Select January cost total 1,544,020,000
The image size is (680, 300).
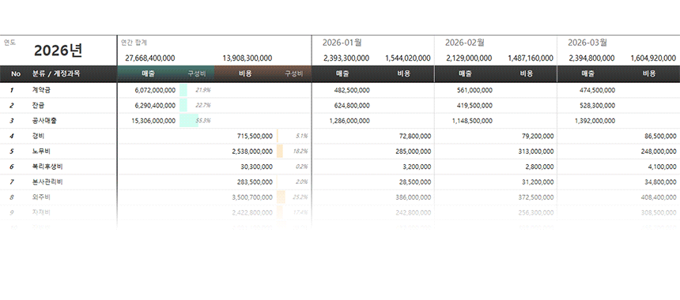click(x=408, y=58)
